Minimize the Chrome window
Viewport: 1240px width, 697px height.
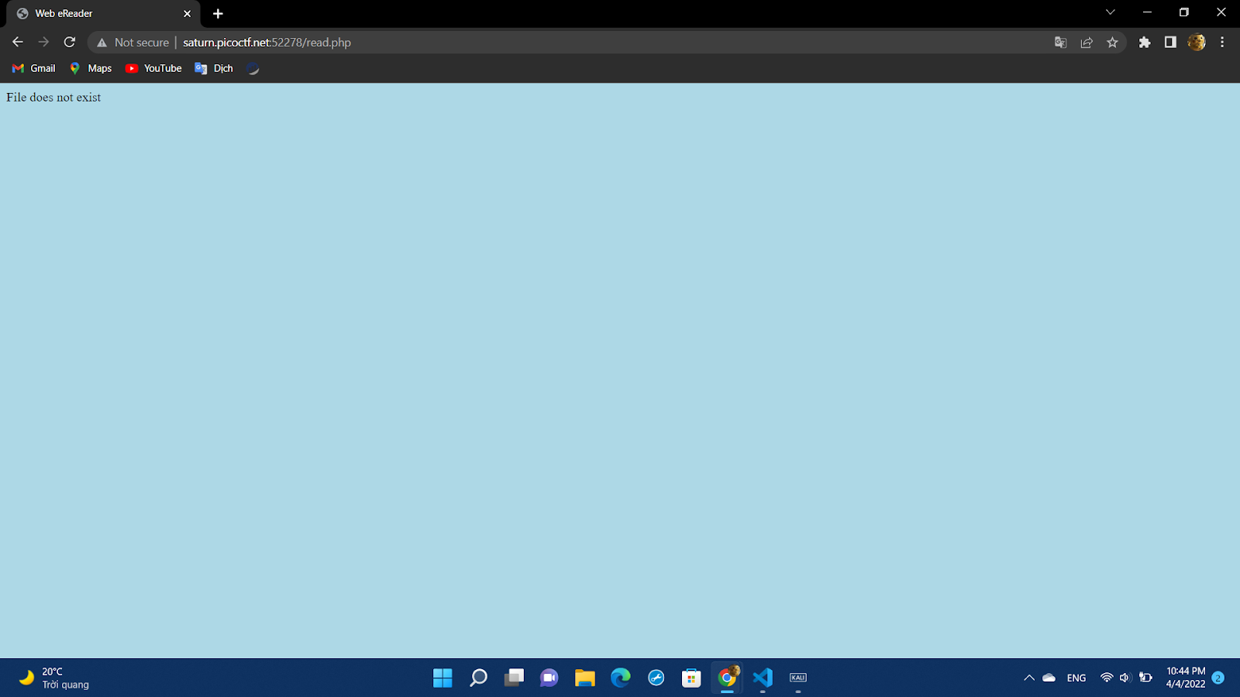(x=1147, y=12)
